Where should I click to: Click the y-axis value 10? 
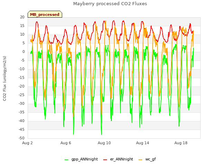[22, 34]
